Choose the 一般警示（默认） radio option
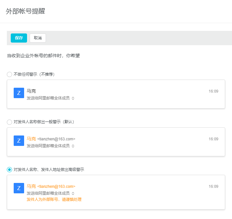 [9, 122]
